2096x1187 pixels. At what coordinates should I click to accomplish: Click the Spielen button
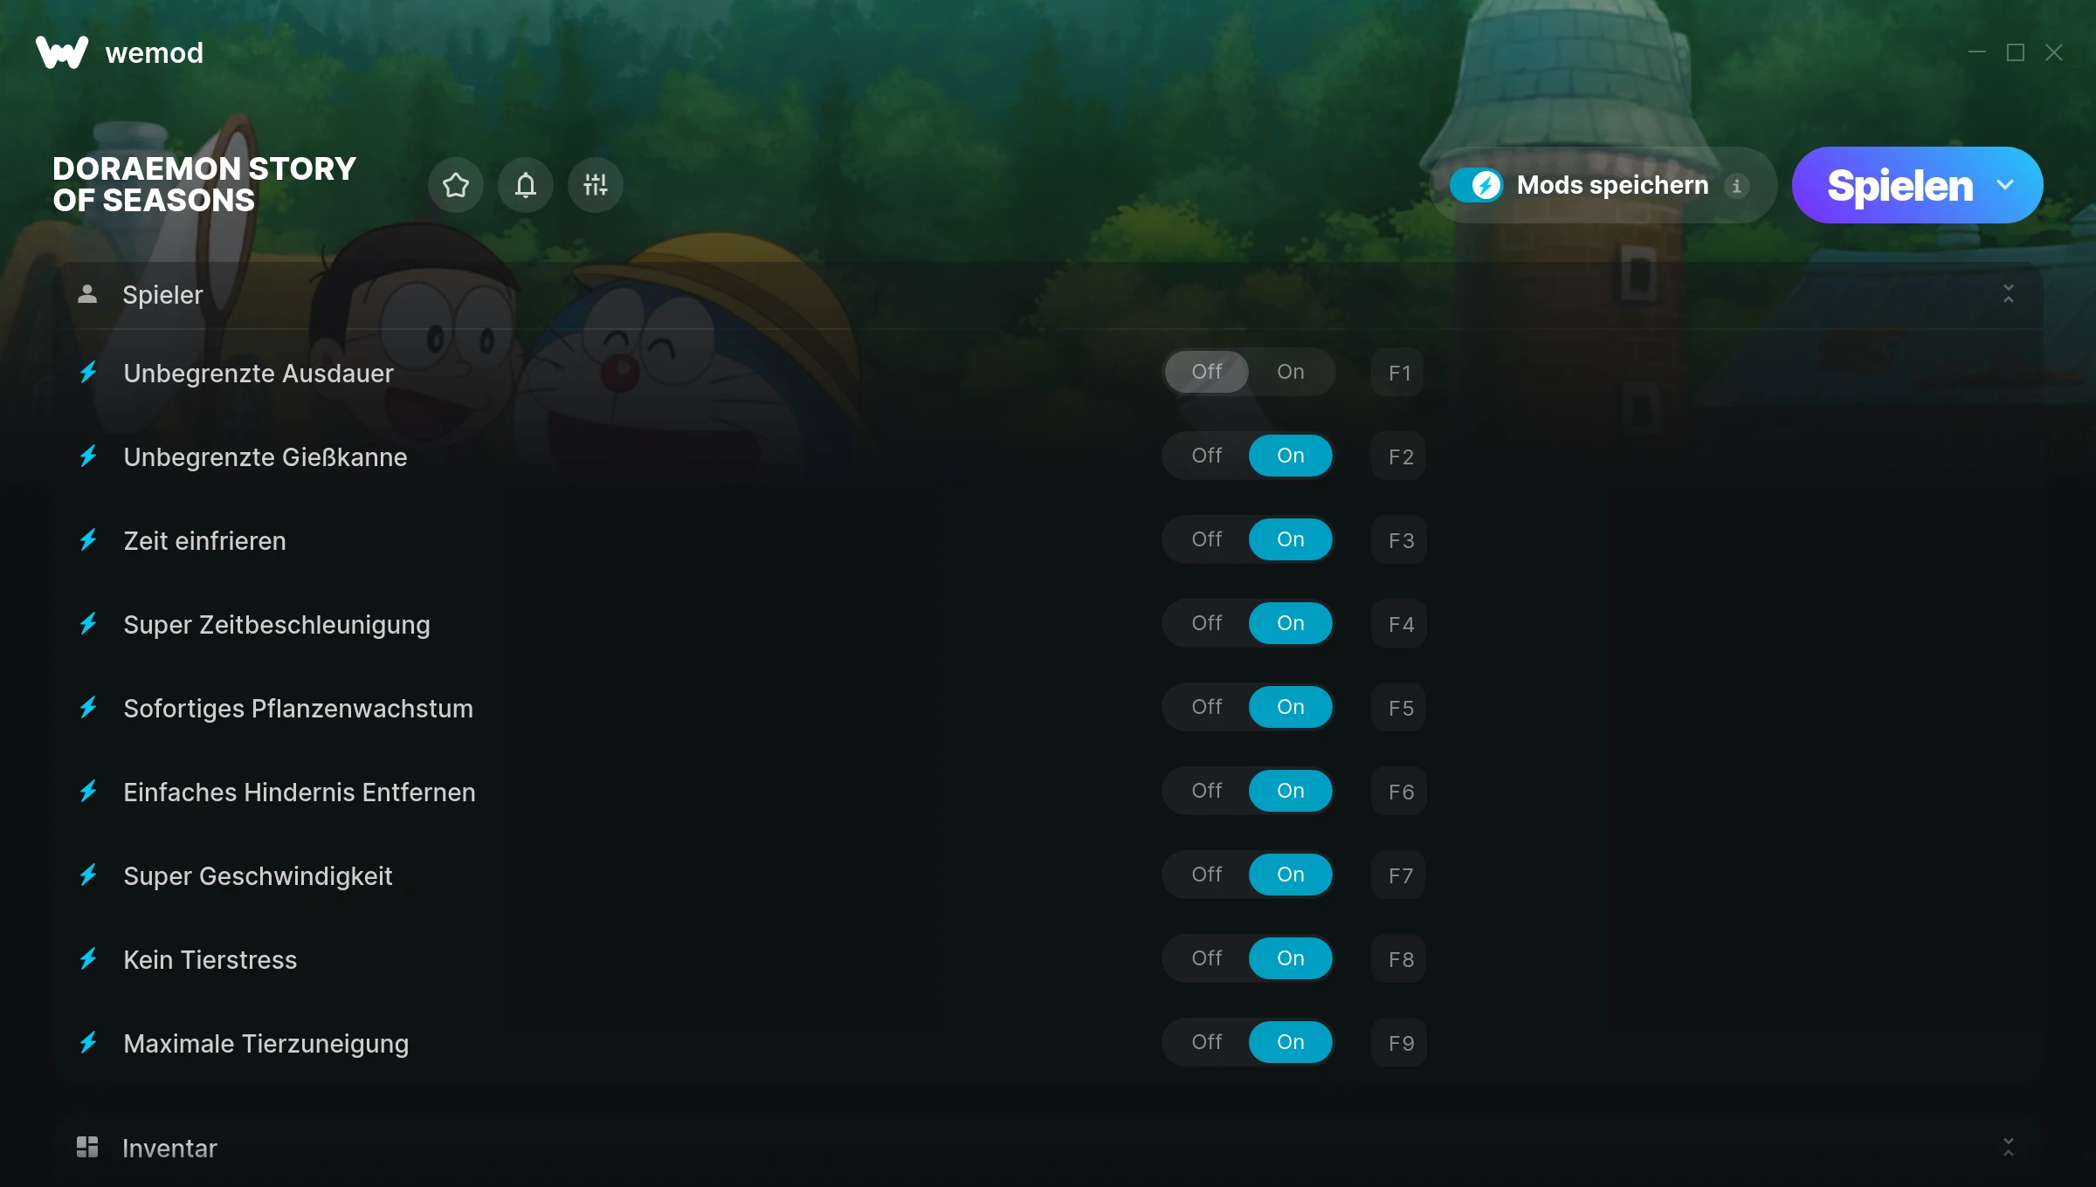[1899, 185]
